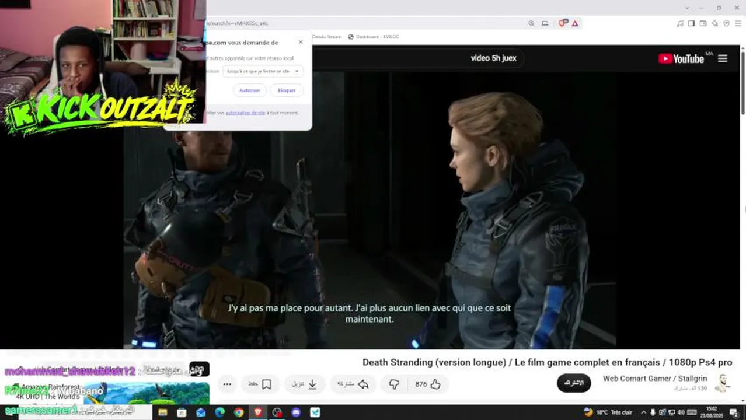This screenshot has width=746, height=420.
Task: Click the Brave VPN shield icon
Action: coord(727,23)
